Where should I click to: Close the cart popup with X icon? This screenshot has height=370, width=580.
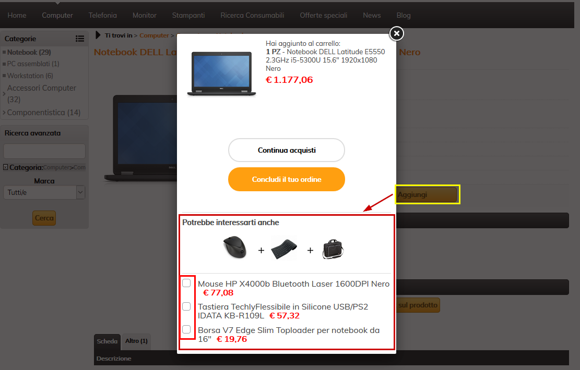[397, 33]
